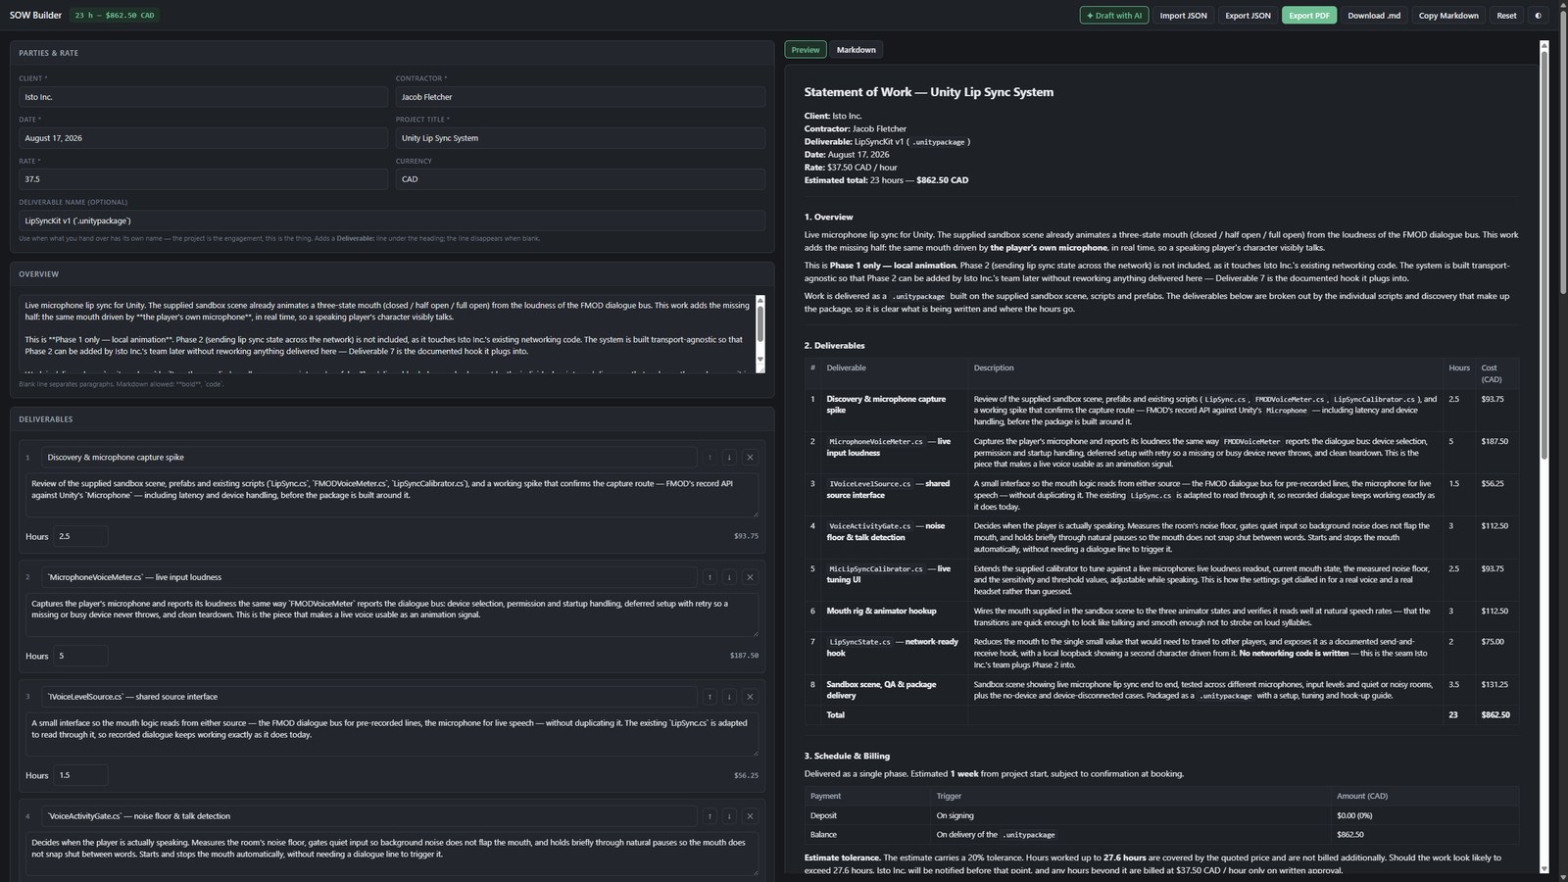Click the "23 h — $862.50 CAD" header badge
1568x882 pixels.
click(115, 16)
